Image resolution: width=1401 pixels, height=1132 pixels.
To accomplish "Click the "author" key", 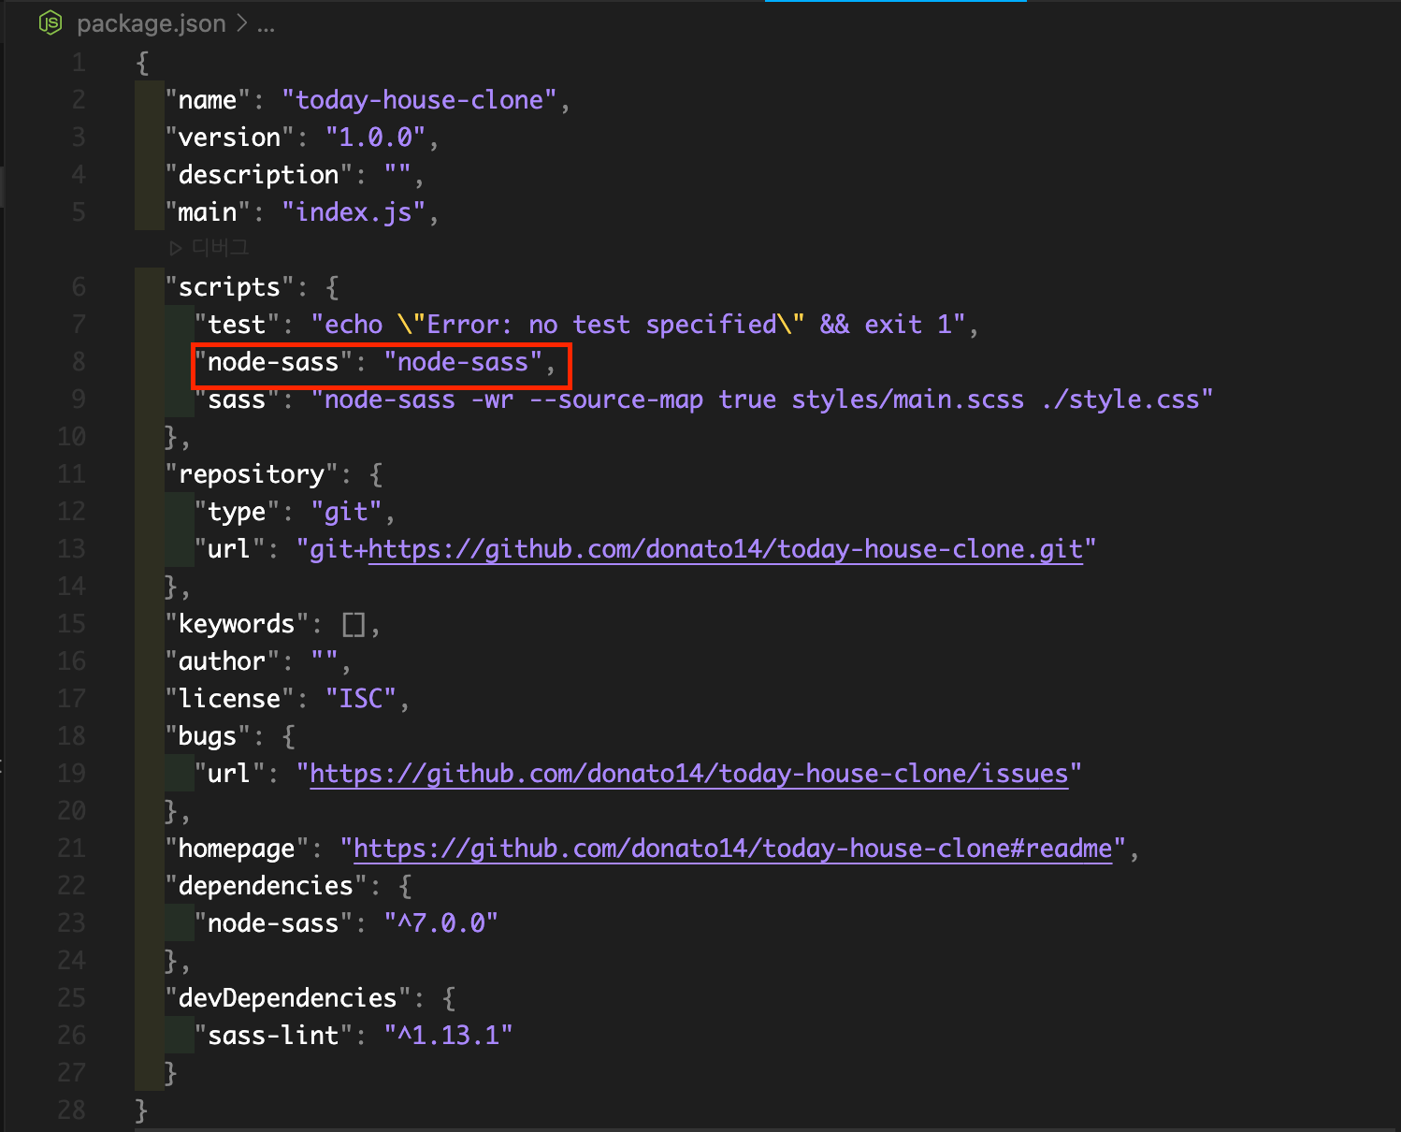I will click(223, 661).
